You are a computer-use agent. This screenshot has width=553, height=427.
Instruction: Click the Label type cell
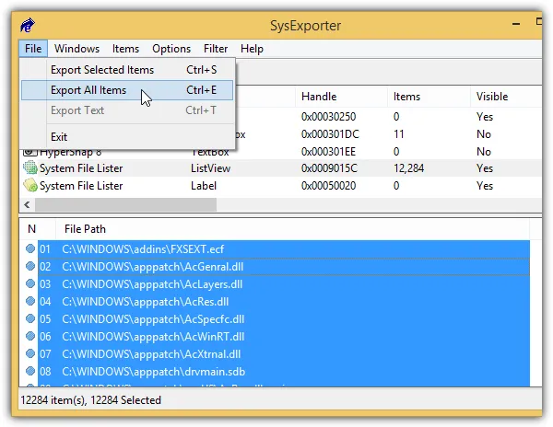click(204, 186)
